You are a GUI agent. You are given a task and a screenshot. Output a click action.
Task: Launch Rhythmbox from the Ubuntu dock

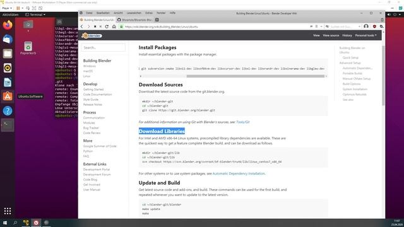(x=8, y=68)
